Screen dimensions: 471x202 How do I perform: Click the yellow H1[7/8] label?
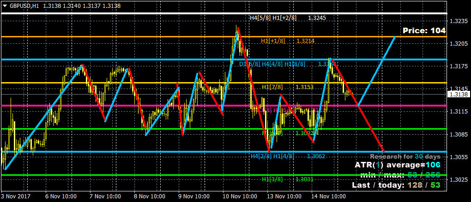[272, 87]
